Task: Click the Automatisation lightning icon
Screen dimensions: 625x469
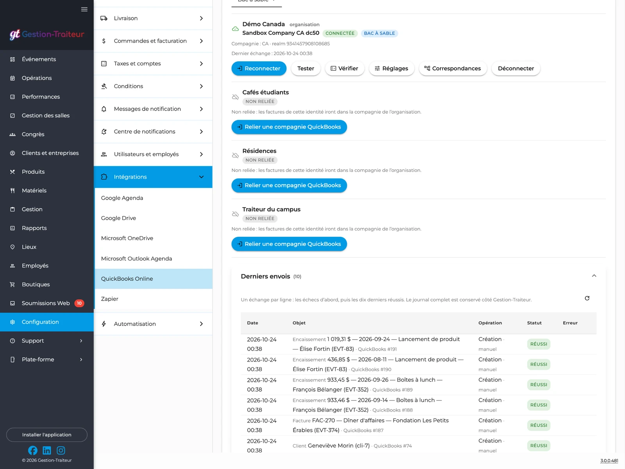Action: point(104,324)
